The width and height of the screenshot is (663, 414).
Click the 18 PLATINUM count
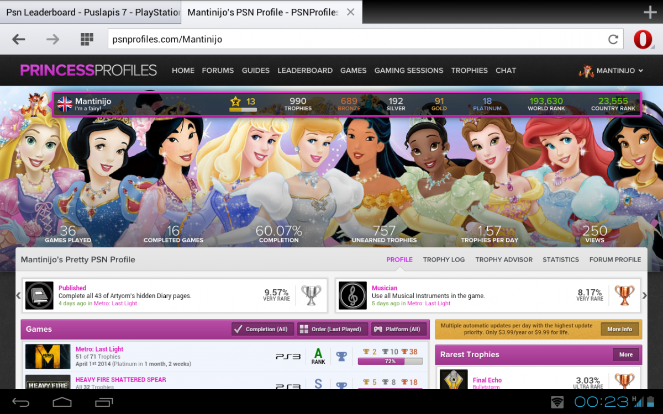pyautogui.click(x=487, y=104)
